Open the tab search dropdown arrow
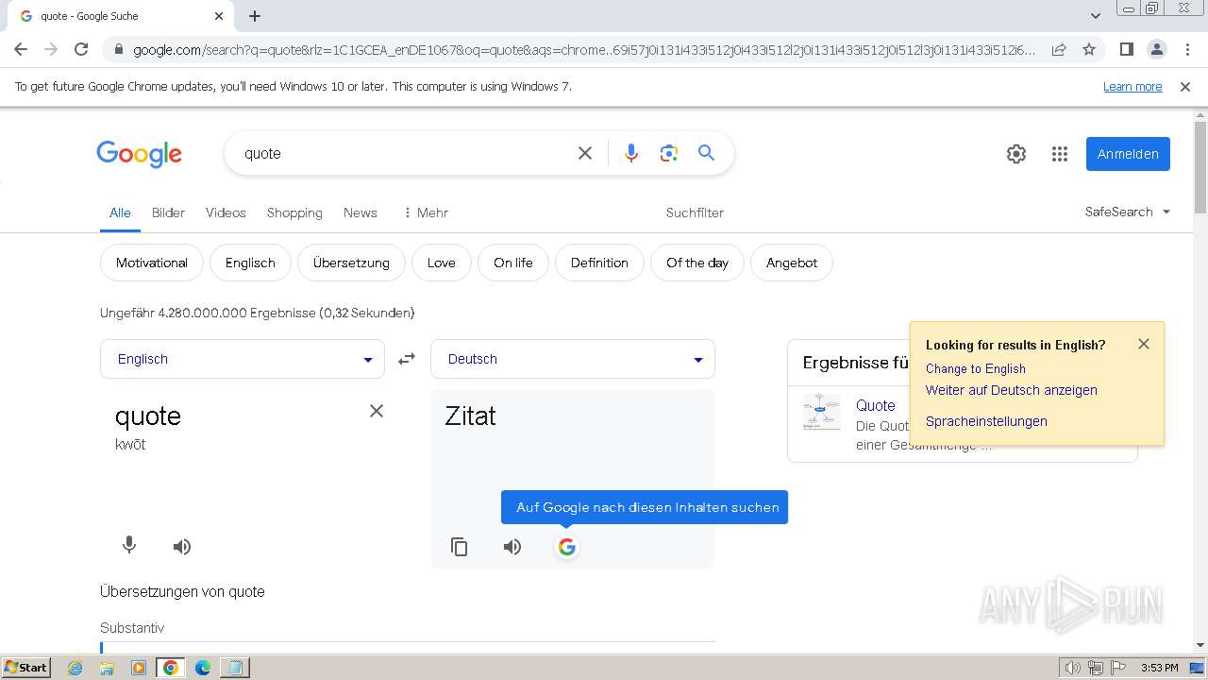 pos(1096,16)
